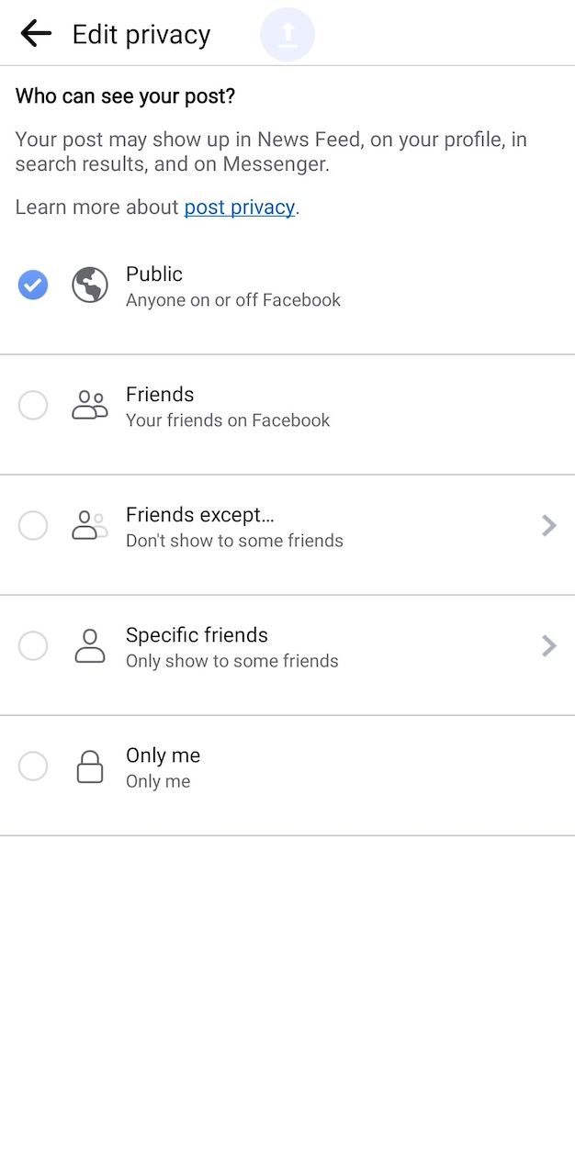
Task: Select the Only me radio button
Action: (33, 766)
